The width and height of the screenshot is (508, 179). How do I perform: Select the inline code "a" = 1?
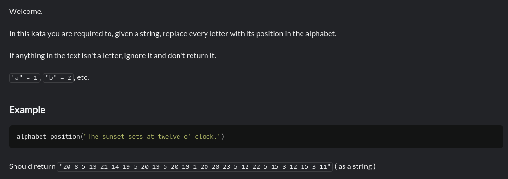(25, 78)
